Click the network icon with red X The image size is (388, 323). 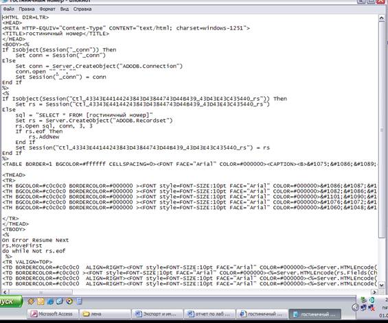tap(371, 308)
